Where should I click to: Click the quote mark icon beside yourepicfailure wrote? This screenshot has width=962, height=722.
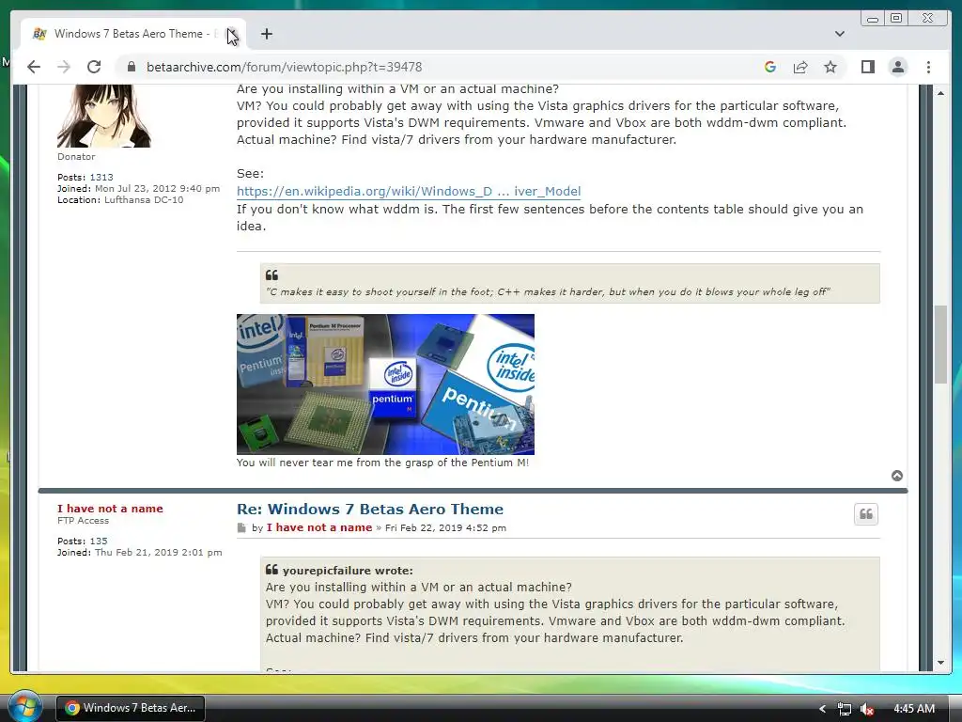point(272,570)
